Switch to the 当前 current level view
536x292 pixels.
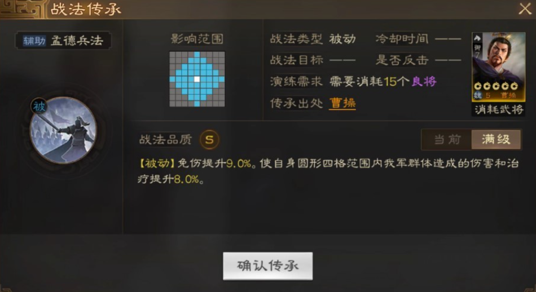tap(447, 139)
